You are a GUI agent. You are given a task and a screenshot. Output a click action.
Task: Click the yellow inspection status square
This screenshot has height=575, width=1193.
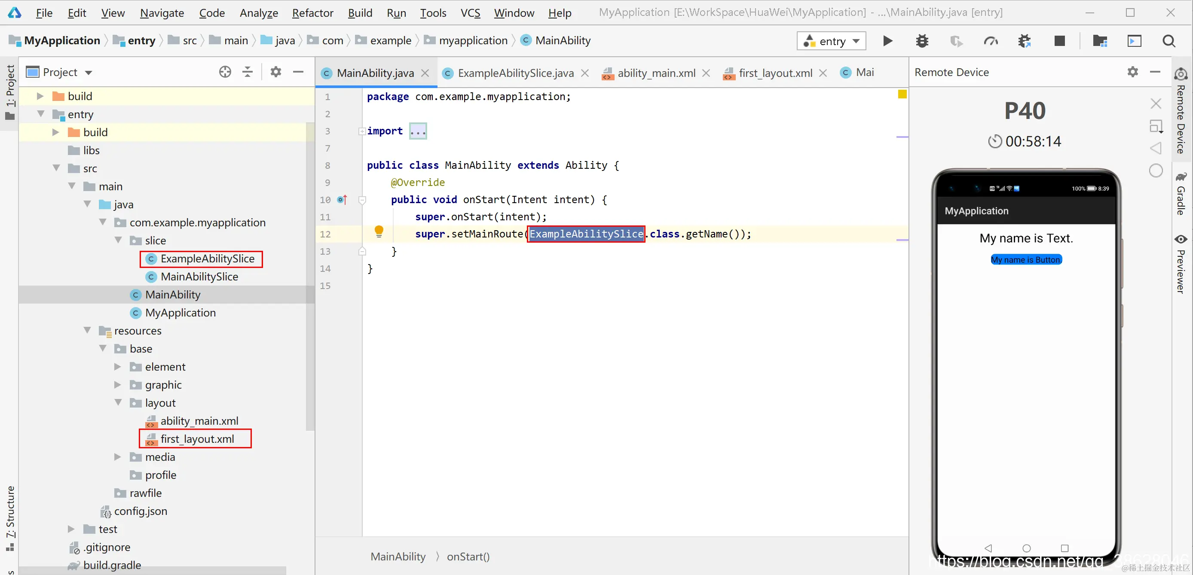tap(902, 94)
